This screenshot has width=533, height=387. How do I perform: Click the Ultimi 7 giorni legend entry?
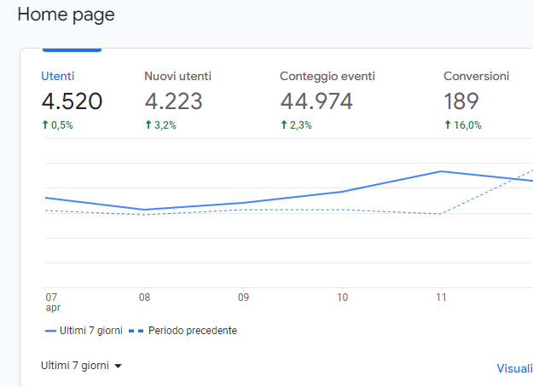pyautogui.click(x=84, y=331)
